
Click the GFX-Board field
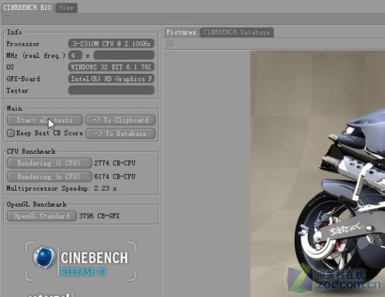point(112,78)
